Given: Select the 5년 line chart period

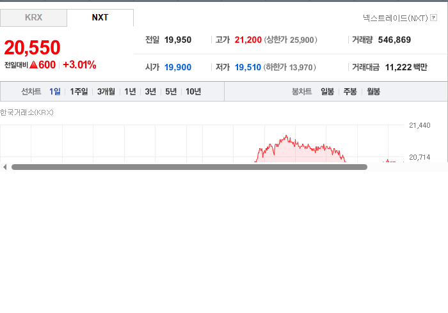Looking at the screenshot, I should click(171, 91).
